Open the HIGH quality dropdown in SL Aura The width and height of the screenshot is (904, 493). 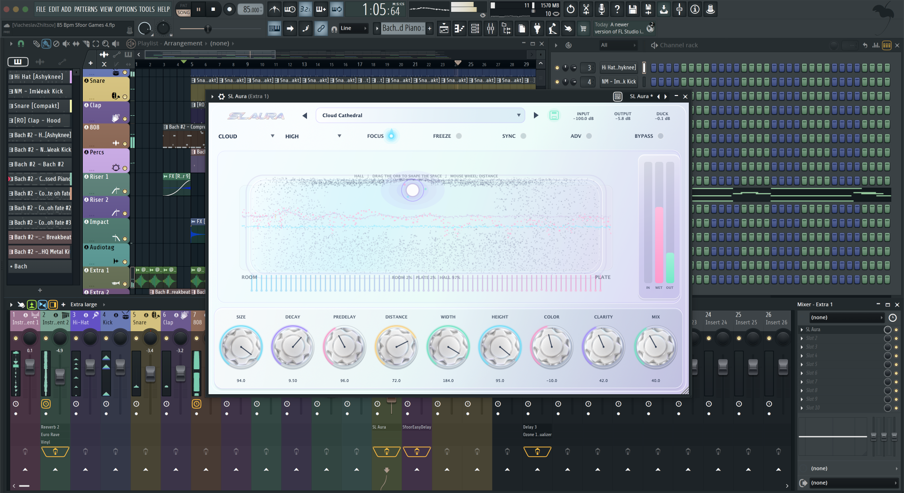tap(313, 136)
